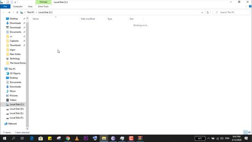Click the Manage contextual tab
The width and height of the screenshot is (252, 142).
point(43,2)
